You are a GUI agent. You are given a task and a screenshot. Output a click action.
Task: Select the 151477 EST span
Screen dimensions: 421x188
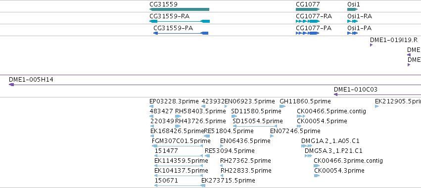click(179, 156)
